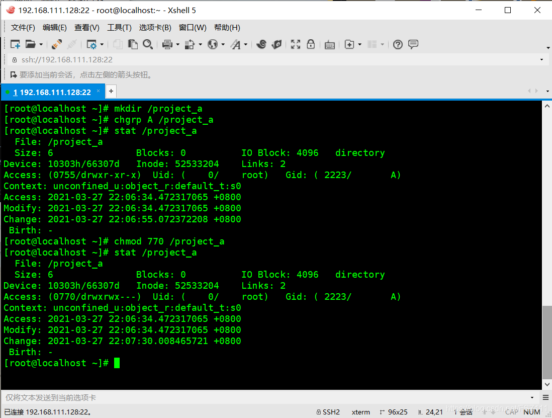Click the keyboard key-mapping icon
552x418 pixels.
pos(329,45)
